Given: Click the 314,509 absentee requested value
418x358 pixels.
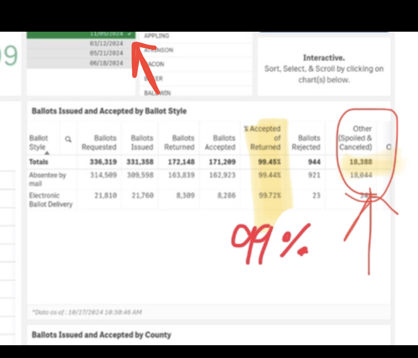Looking at the screenshot, I should (103, 175).
